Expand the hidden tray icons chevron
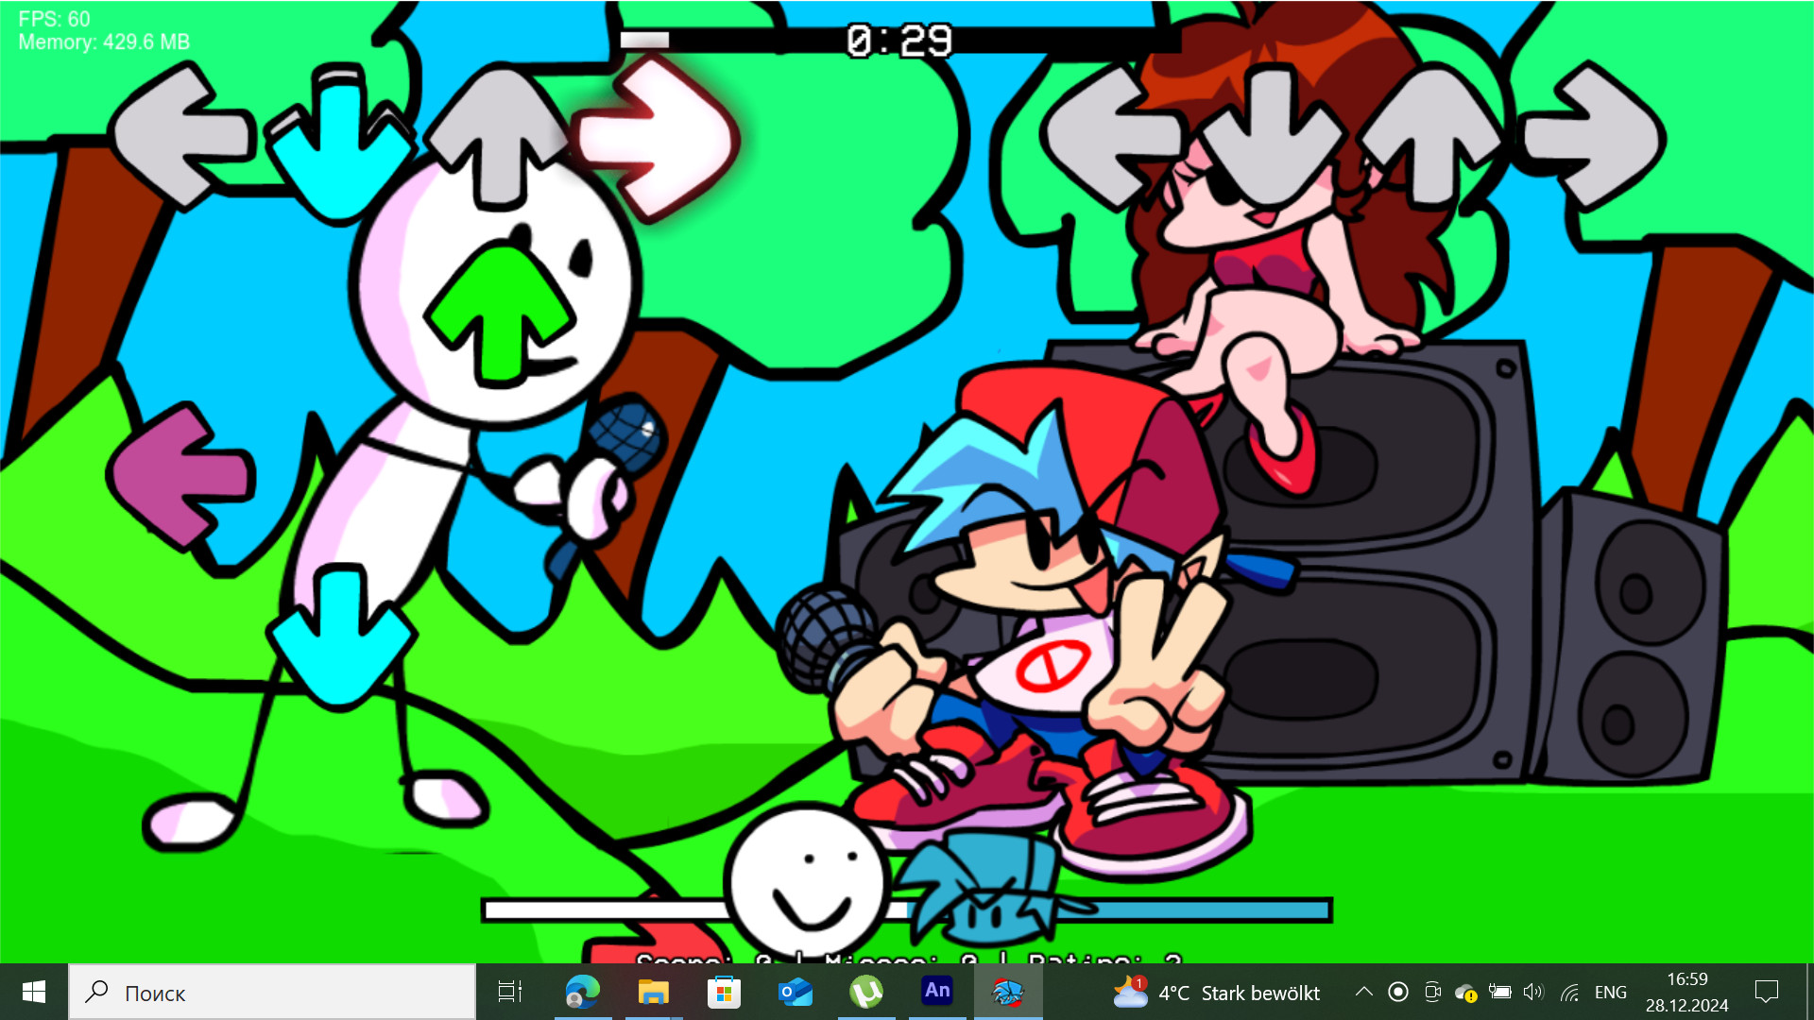Screen dimensions: 1814x1020 point(1363,992)
